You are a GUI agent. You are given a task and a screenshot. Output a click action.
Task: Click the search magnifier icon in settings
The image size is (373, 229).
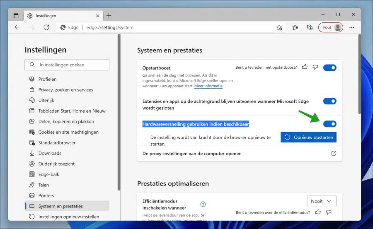click(x=32, y=65)
